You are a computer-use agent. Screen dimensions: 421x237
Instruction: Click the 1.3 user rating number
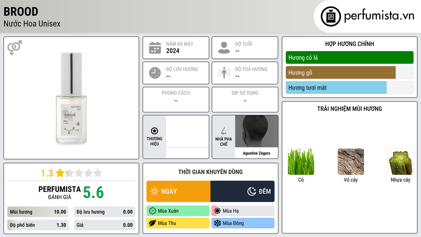pyautogui.click(x=47, y=173)
